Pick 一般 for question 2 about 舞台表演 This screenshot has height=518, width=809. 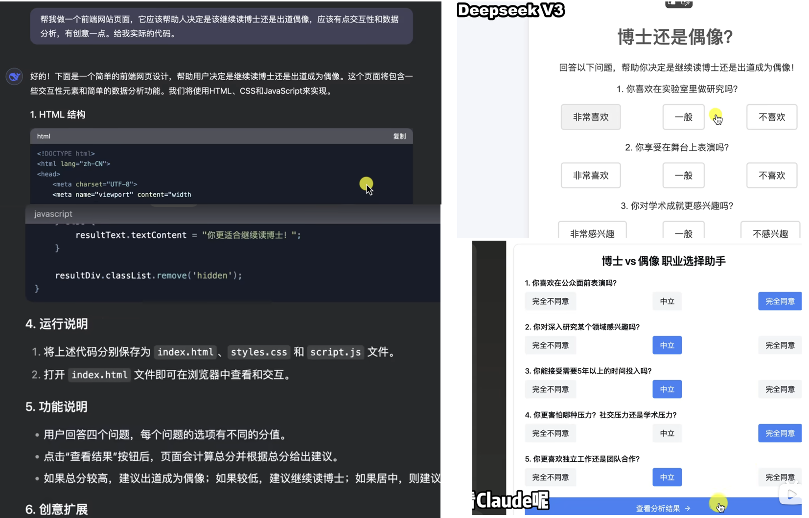click(683, 175)
